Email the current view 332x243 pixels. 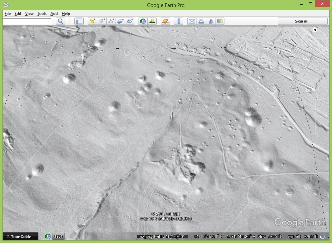pos(192,21)
